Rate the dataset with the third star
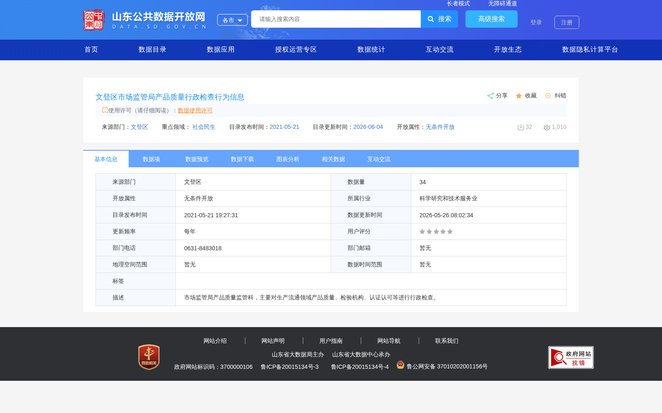This screenshot has height=413, width=662. click(x=436, y=232)
